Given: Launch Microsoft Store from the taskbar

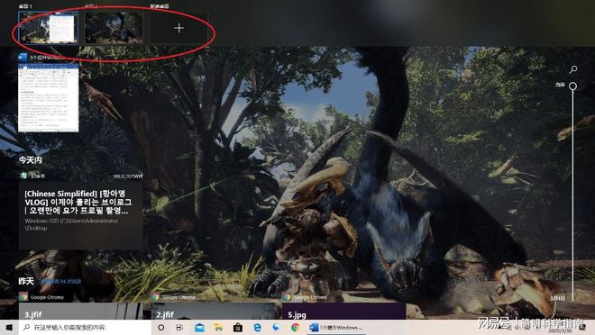Looking at the screenshot, I should pyautogui.click(x=238, y=328).
